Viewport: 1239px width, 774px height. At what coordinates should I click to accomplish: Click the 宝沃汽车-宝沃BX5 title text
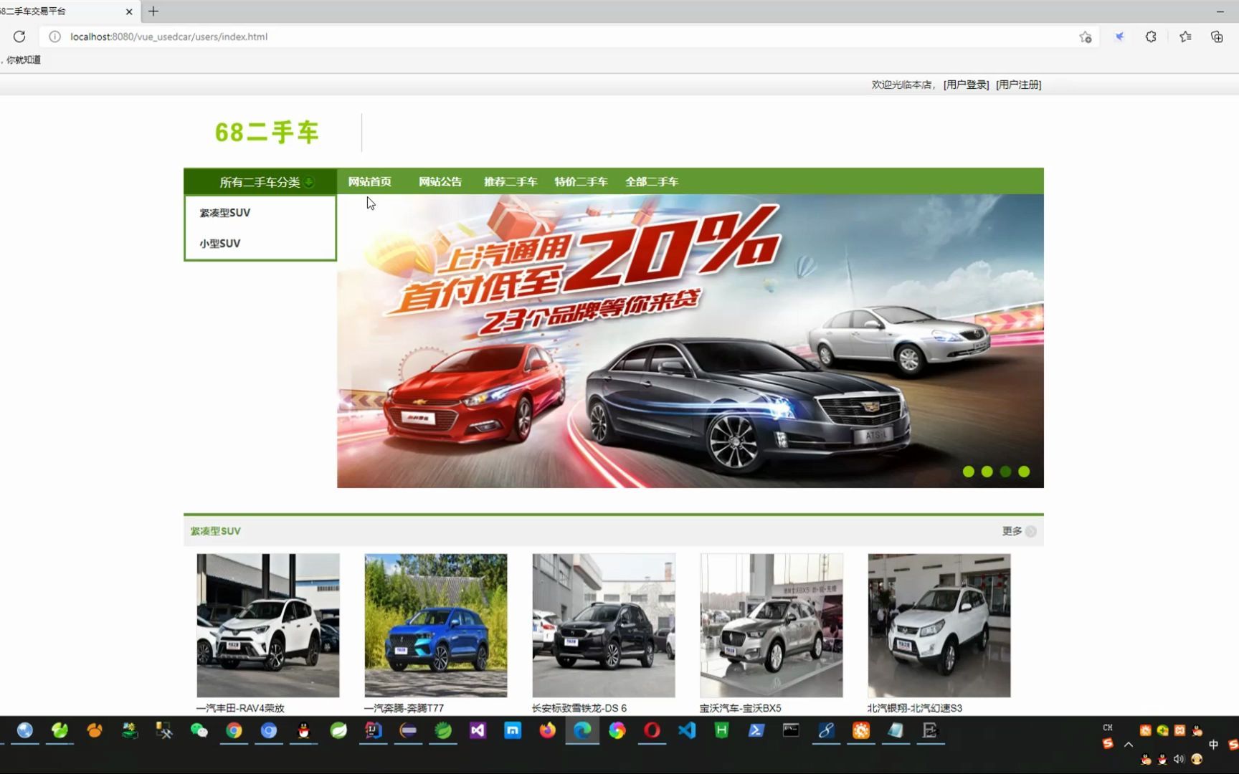(x=741, y=708)
